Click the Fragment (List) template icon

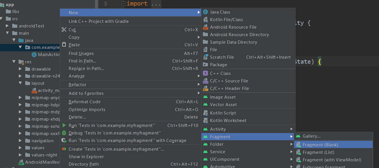(298, 152)
